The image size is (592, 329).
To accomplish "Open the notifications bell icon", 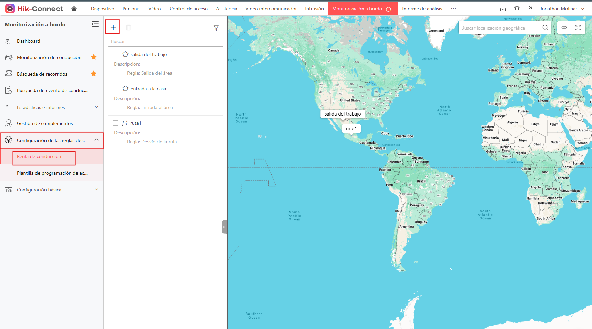I will (517, 9).
